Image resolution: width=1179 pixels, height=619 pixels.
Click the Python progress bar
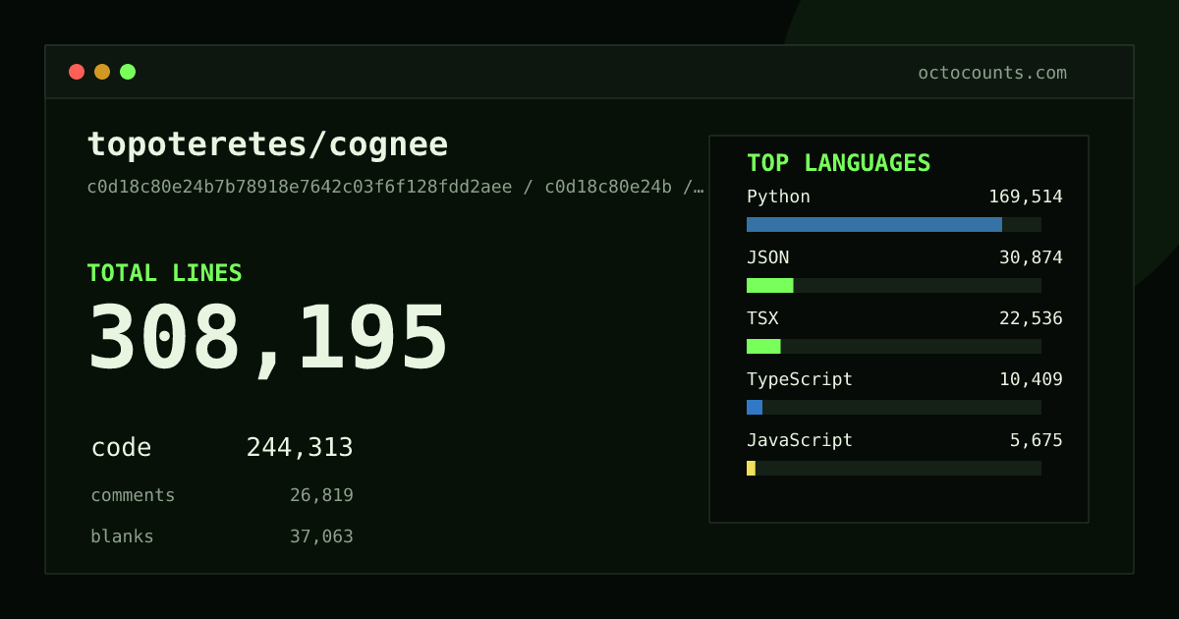point(894,224)
